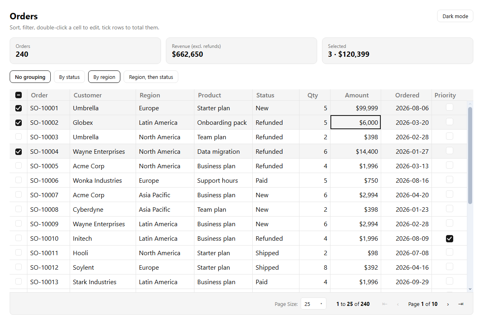Untick the row checkbox for SO-10004
This screenshot has height=322, width=483.
(x=19, y=151)
